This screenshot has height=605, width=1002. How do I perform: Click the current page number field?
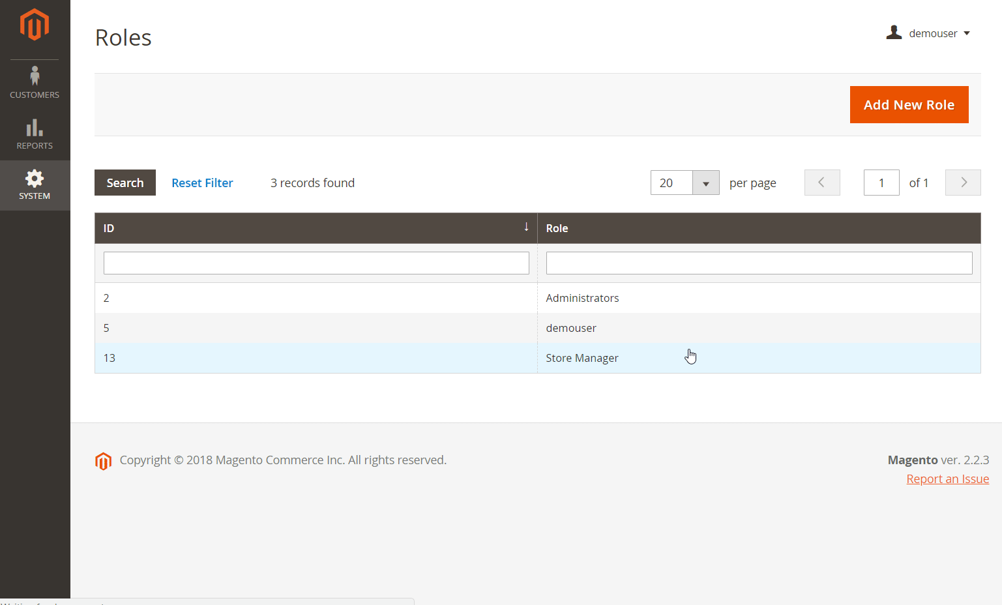(881, 183)
